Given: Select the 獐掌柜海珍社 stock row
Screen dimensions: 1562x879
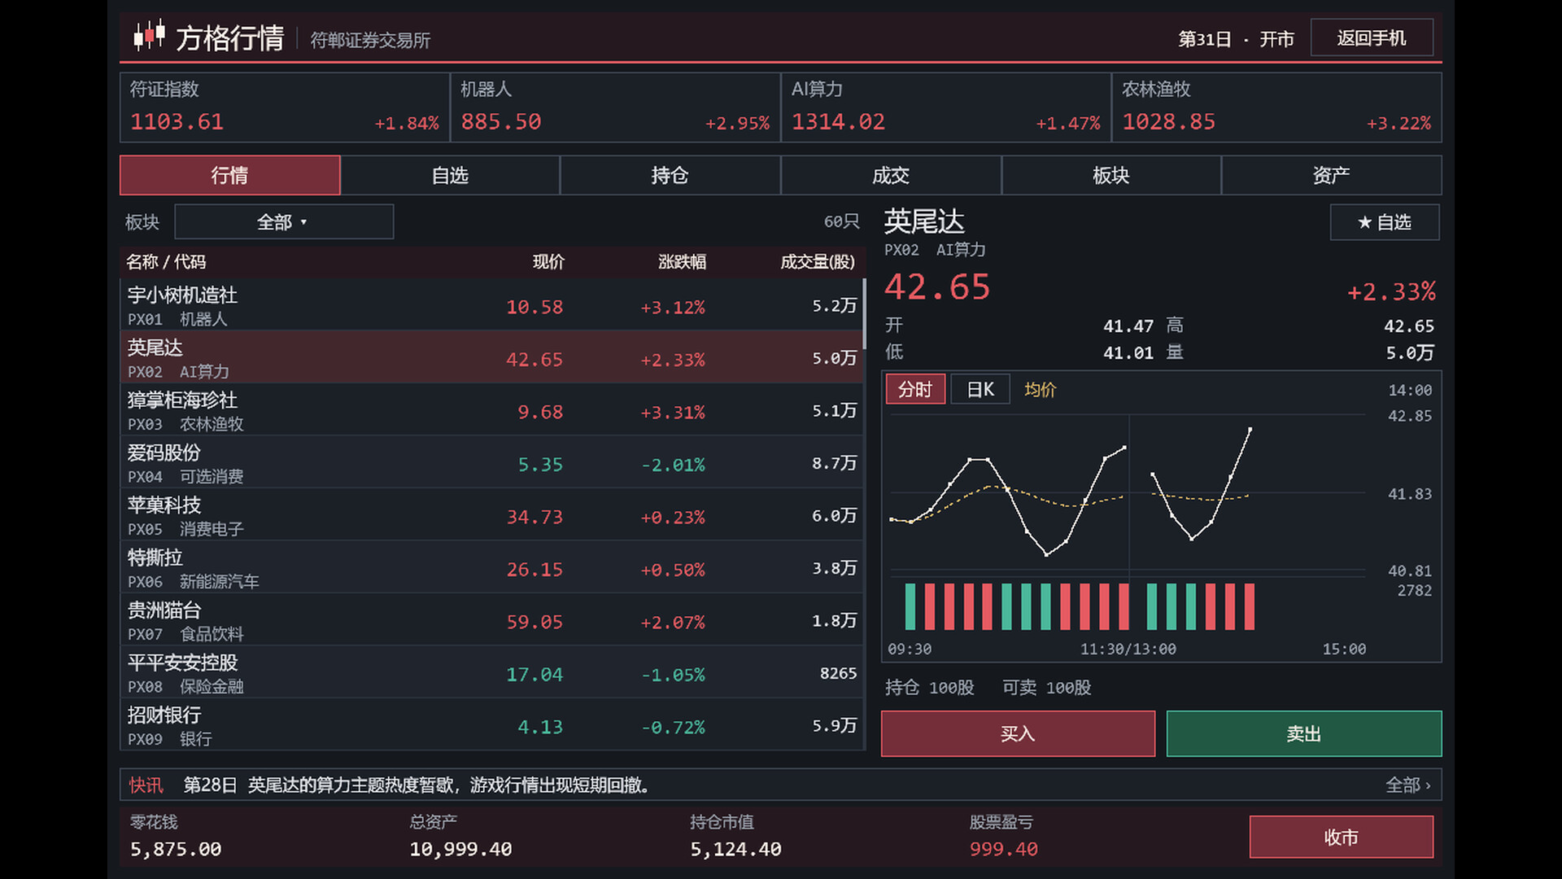Looking at the screenshot, I should click(491, 410).
